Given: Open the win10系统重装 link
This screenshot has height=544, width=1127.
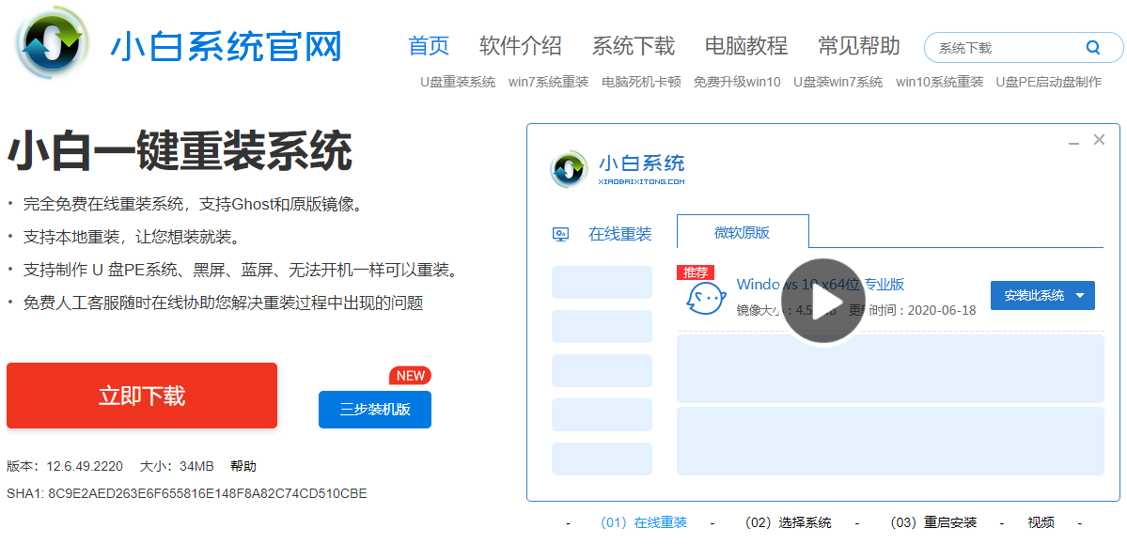Looking at the screenshot, I should click(x=939, y=82).
